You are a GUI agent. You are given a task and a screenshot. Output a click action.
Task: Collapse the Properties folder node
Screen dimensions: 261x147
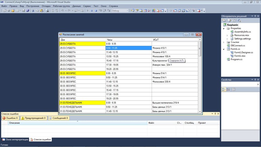[224, 28]
